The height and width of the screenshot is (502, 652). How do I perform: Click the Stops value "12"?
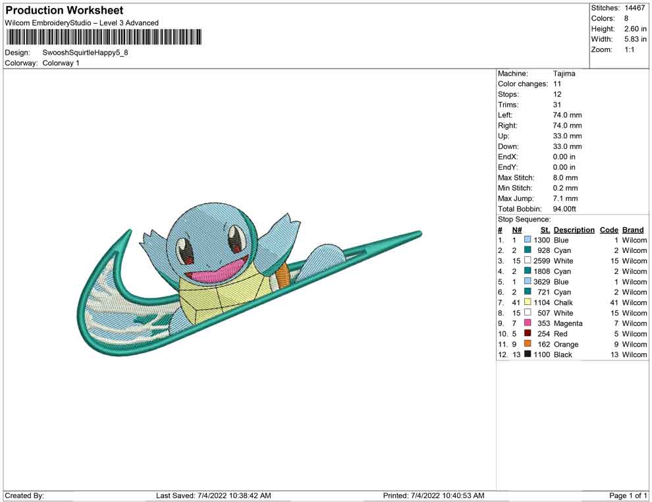(x=557, y=94)
